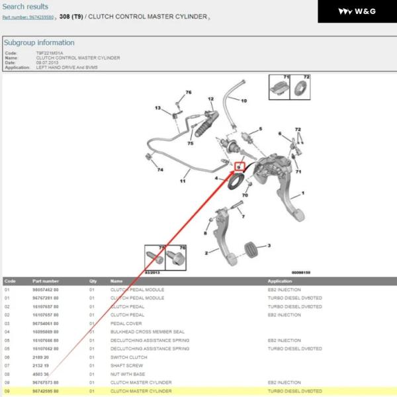Click callout 11 on the clutch pipe
The height and width of the screenshot is (397, 397).
(183, 180)
